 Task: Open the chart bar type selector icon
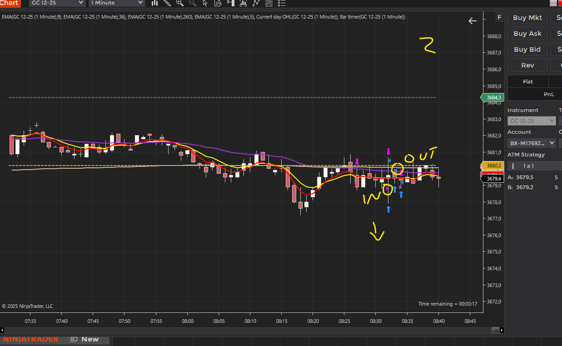tap(155, 3)
